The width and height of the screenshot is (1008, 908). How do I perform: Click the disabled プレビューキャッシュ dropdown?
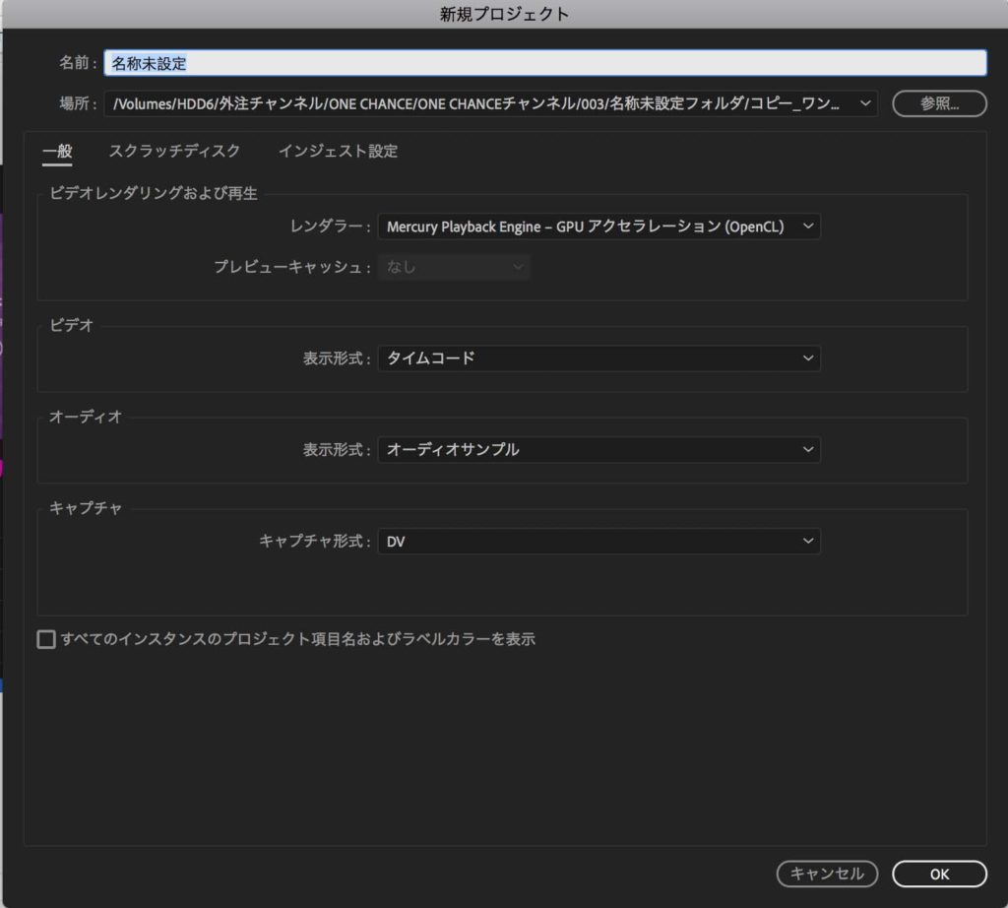453,267
